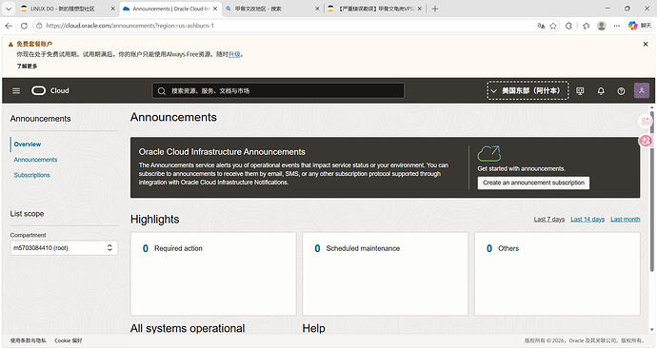Open Subscriptions in the left navigation

tap(31, 175)
